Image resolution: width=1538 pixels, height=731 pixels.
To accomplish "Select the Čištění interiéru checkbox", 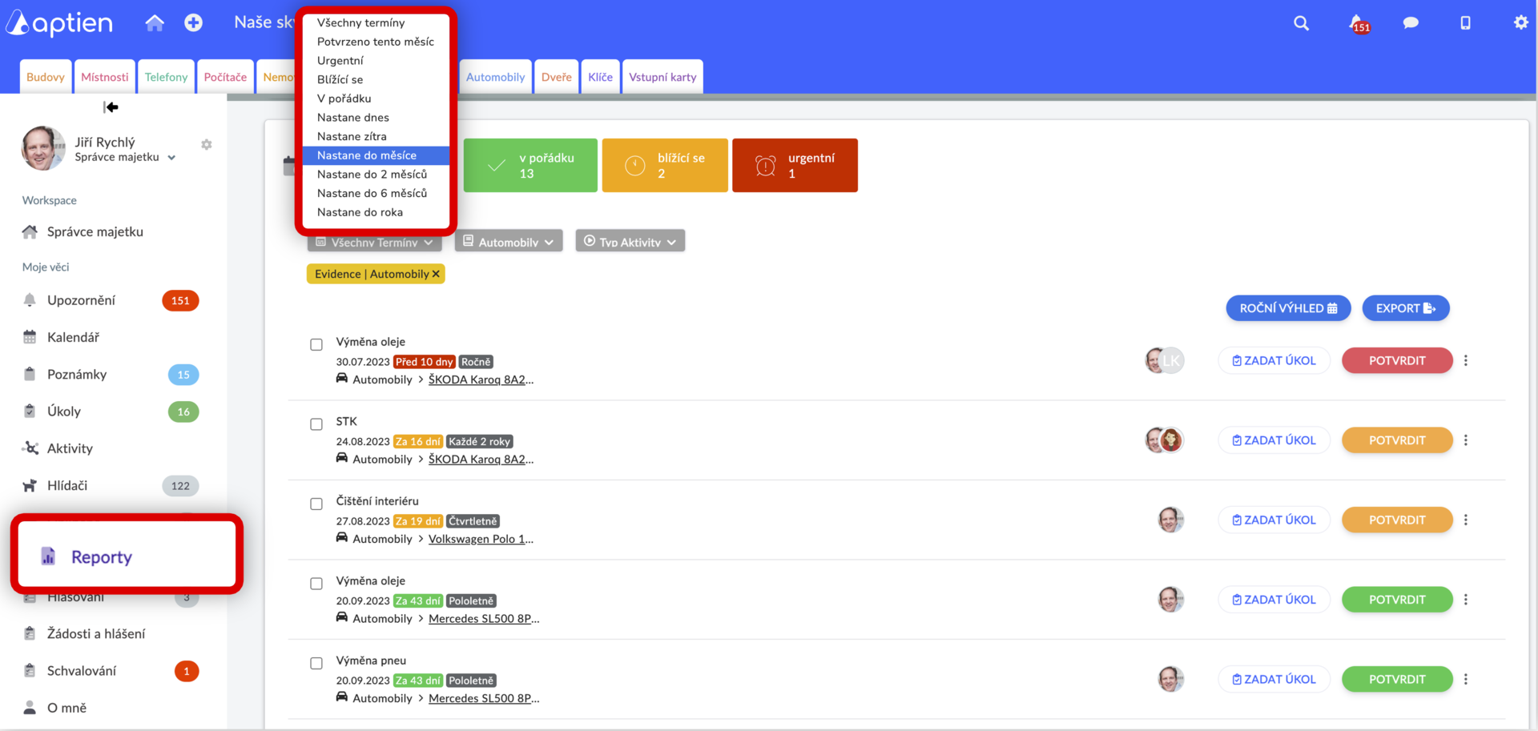I will coord(316,504).
